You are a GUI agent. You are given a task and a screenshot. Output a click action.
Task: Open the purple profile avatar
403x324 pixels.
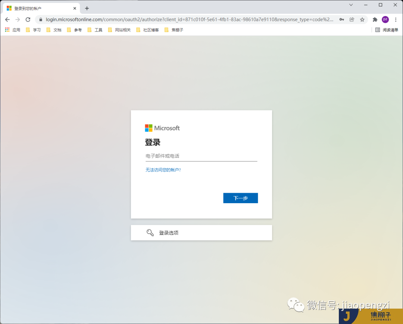pos(385,19)
